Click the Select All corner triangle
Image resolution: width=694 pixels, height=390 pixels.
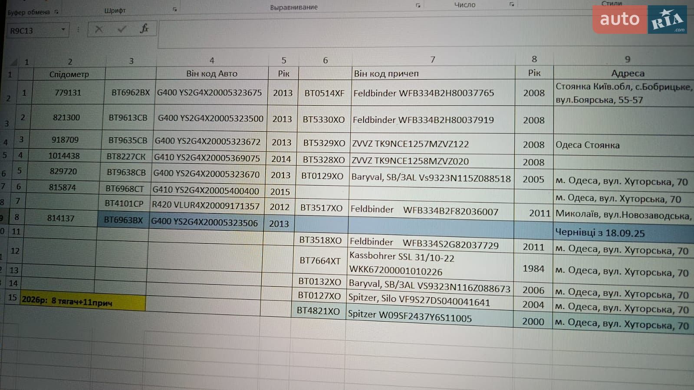pyautogui.click(x=14, y=62)
